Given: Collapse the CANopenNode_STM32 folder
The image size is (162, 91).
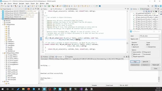Looking at the screenshot, I should (3, 53).
